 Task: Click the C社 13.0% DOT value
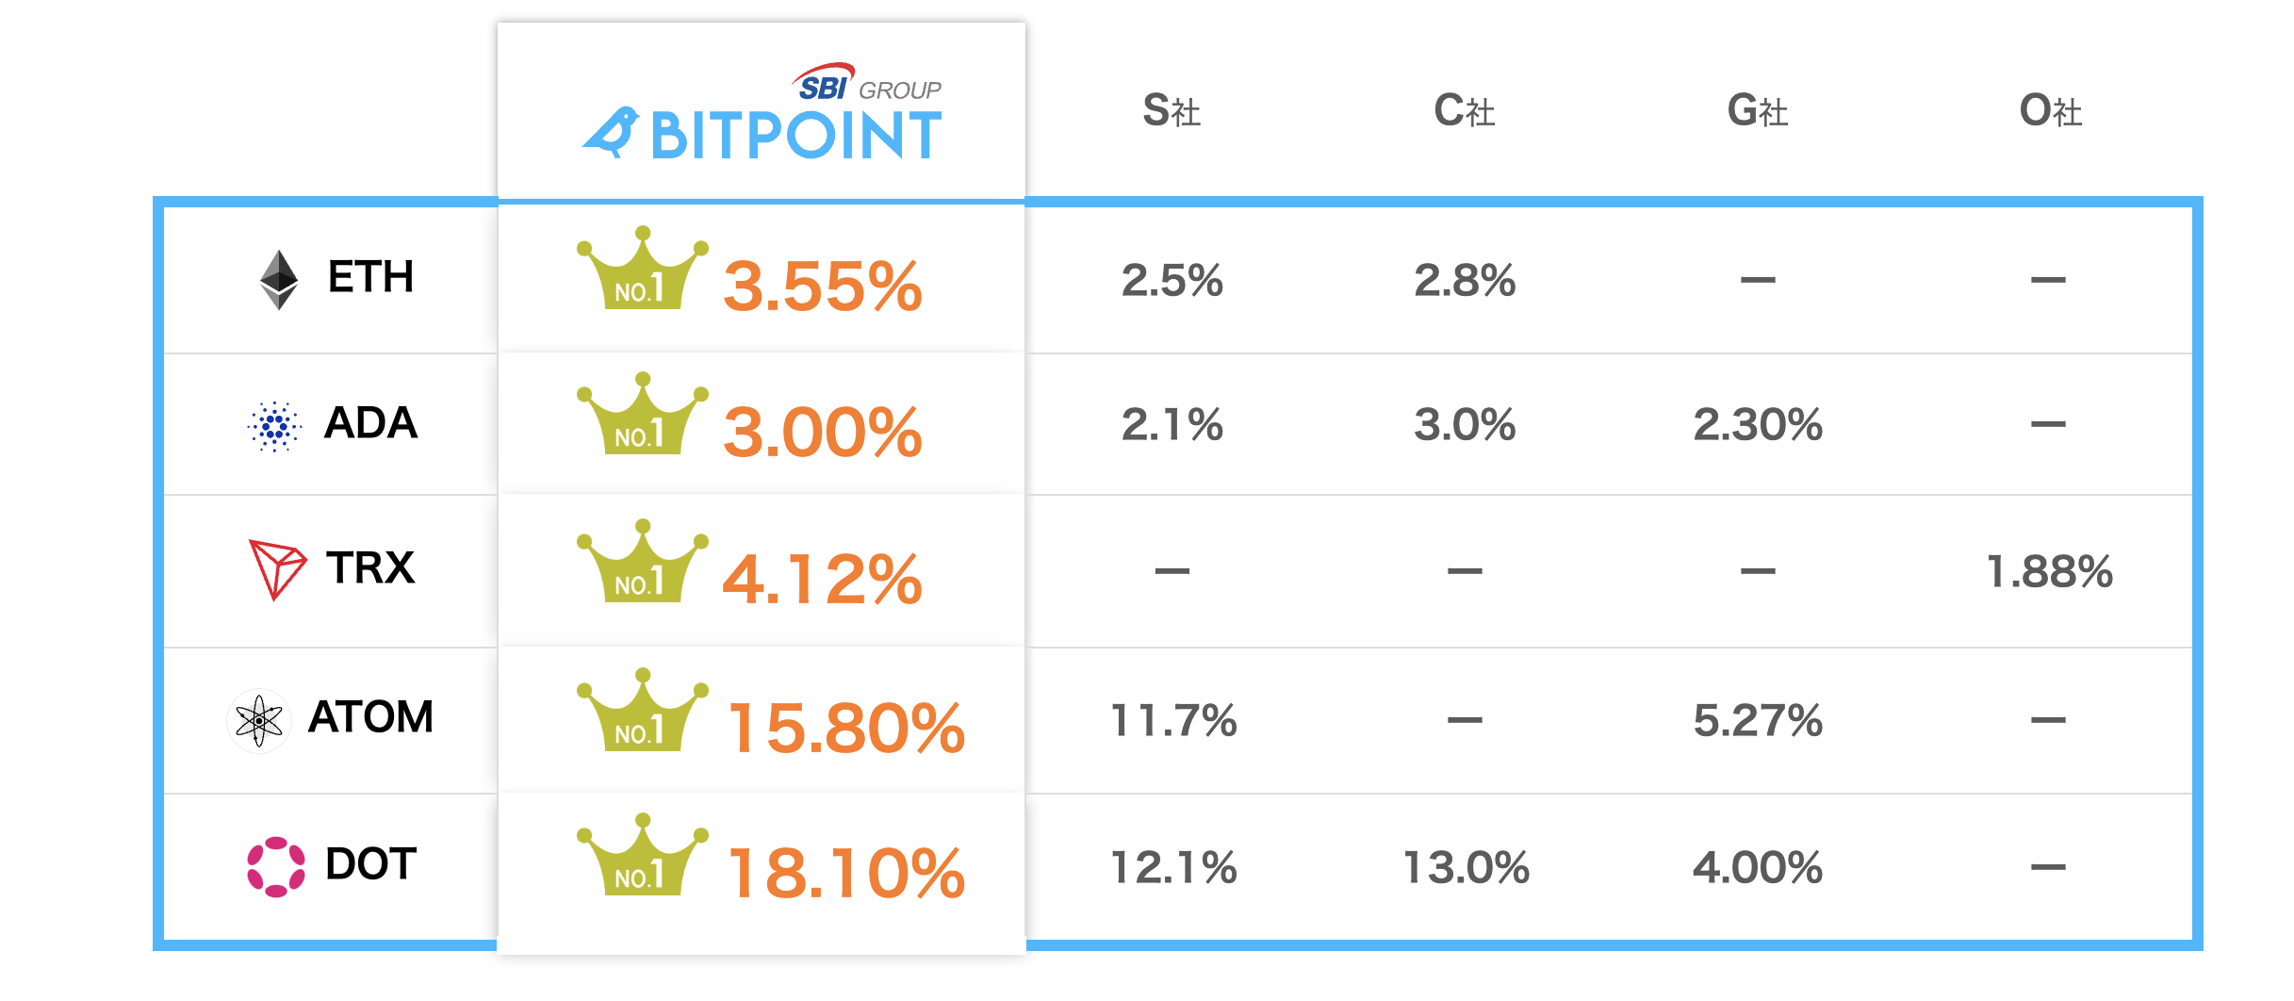1466,867
